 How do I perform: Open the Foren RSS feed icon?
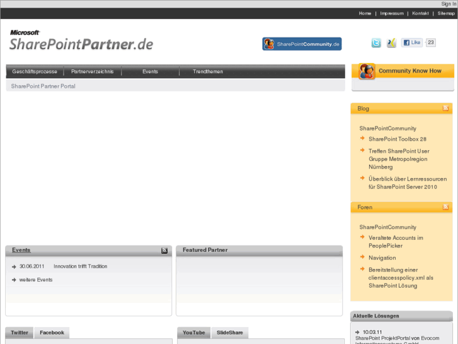[x=445, y=207]
